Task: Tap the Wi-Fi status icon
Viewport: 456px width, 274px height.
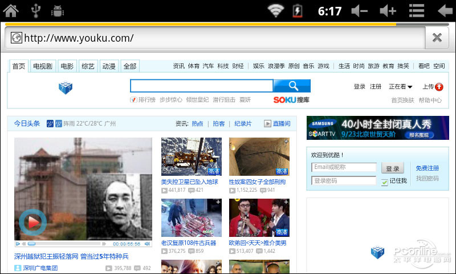Action: 276,11
